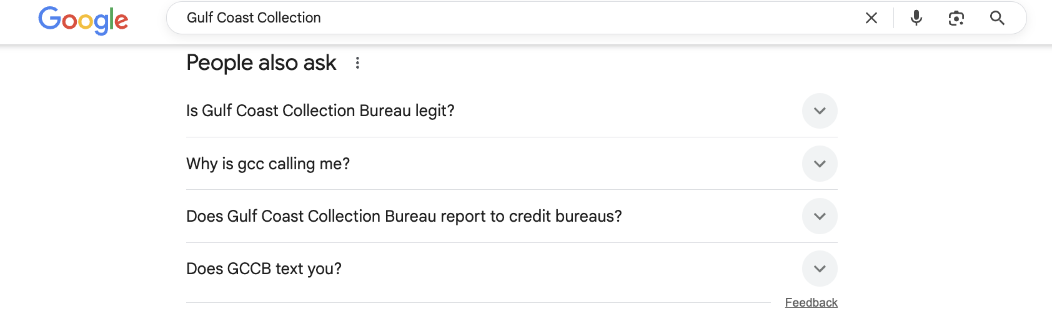Open question text about reporting to credit bureaus
The image size is (1052, 336).
(x=404, y=216)
